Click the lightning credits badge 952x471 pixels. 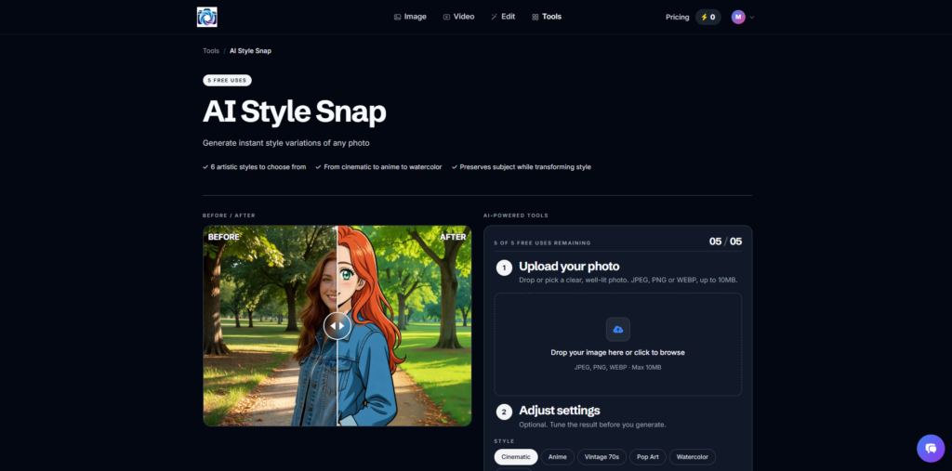coord(707,17)
